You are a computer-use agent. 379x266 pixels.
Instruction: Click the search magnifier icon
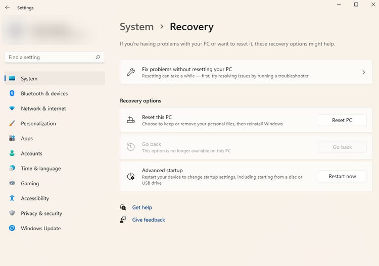pyautogui.click(x=98, y=57)
